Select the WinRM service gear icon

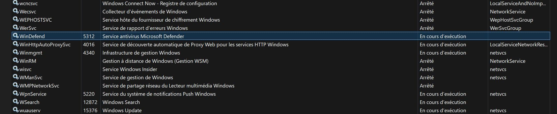pos(16,60)
